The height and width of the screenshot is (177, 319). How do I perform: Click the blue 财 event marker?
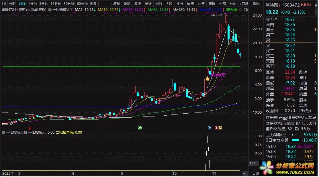coord(210,128)
